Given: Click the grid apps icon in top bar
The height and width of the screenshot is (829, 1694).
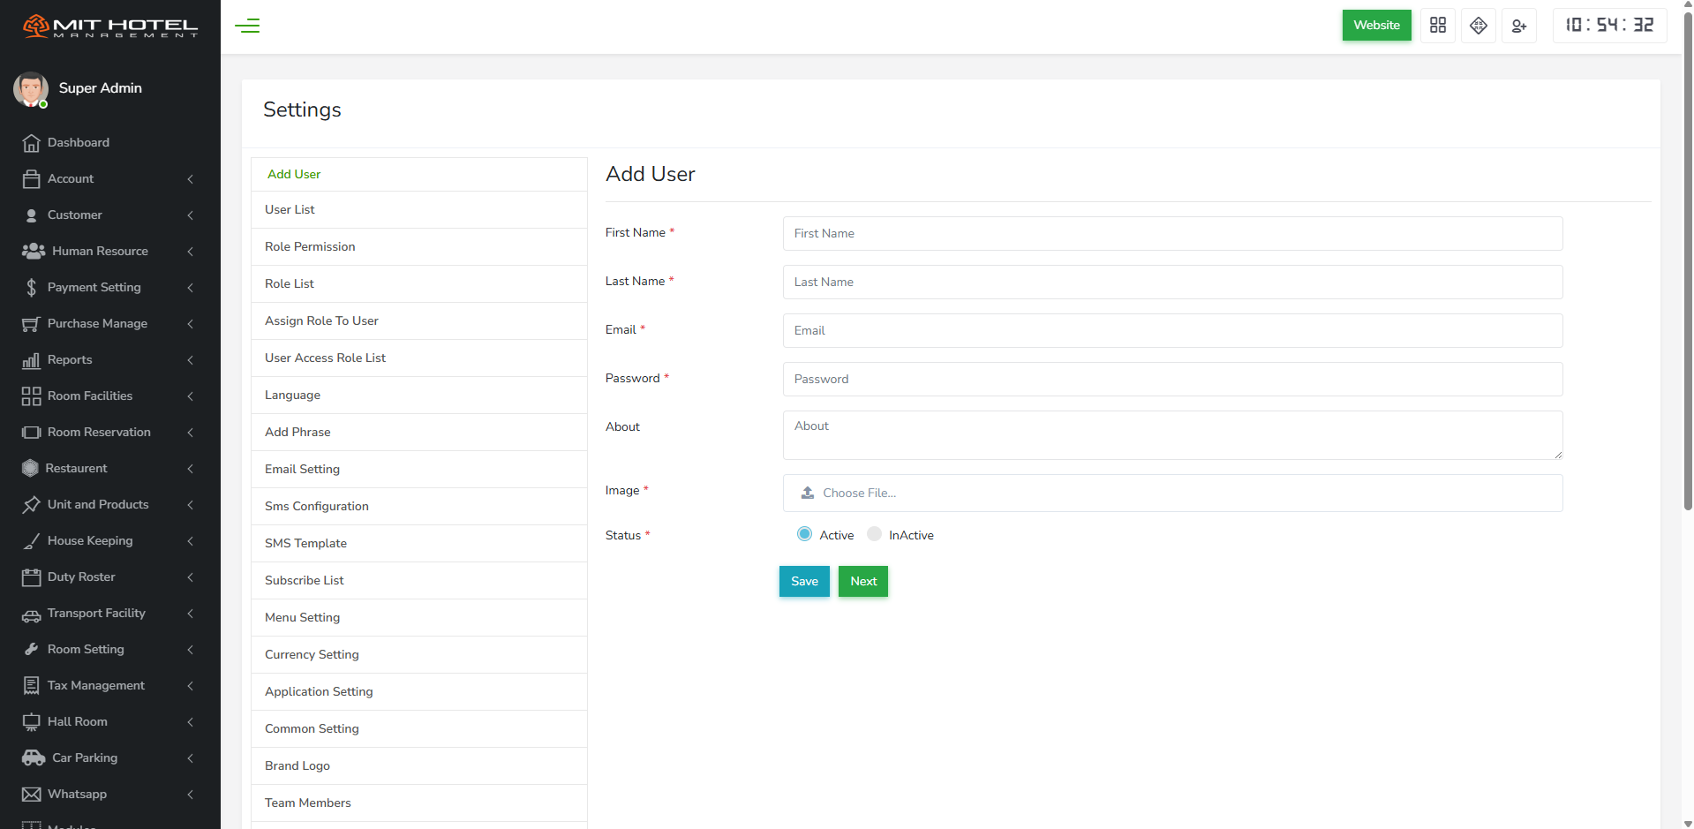Looking at the screenshot, I should coord(1438,26).
